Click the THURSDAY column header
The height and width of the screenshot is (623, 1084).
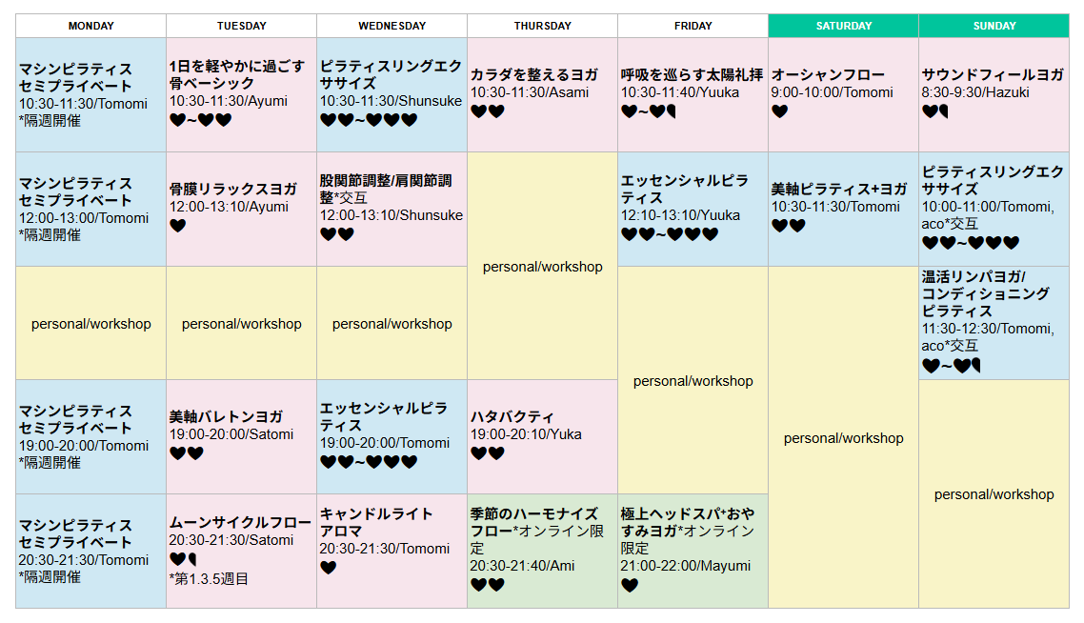542,26
